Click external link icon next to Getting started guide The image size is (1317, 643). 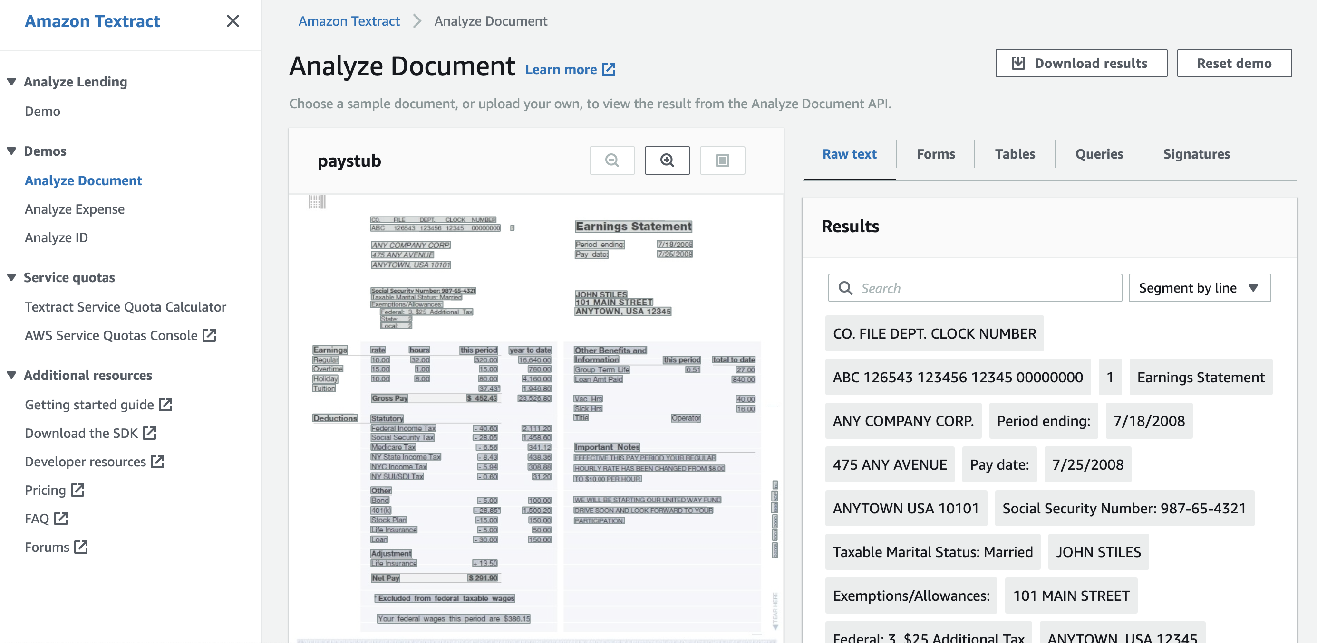click(x=165, y=405)
